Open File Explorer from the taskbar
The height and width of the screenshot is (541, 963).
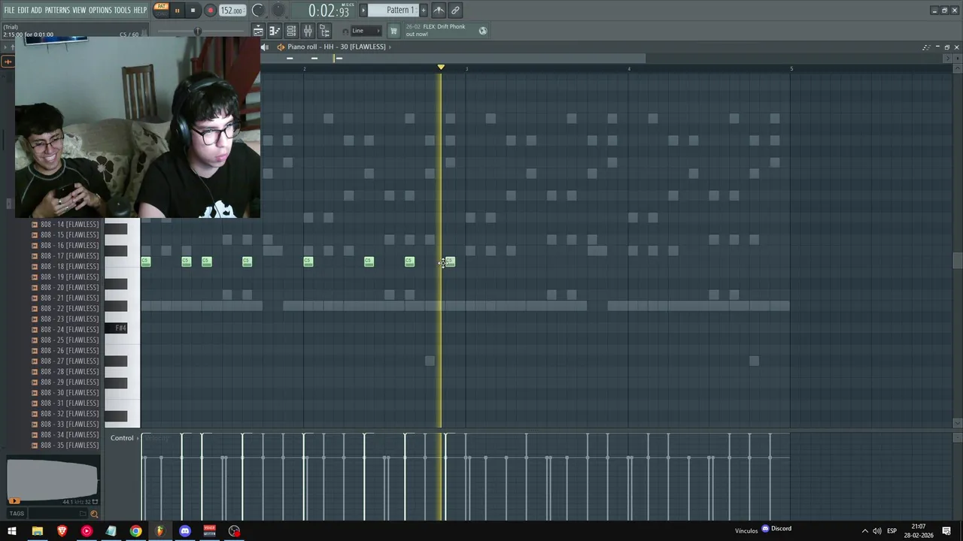click(x=37, y=531)
